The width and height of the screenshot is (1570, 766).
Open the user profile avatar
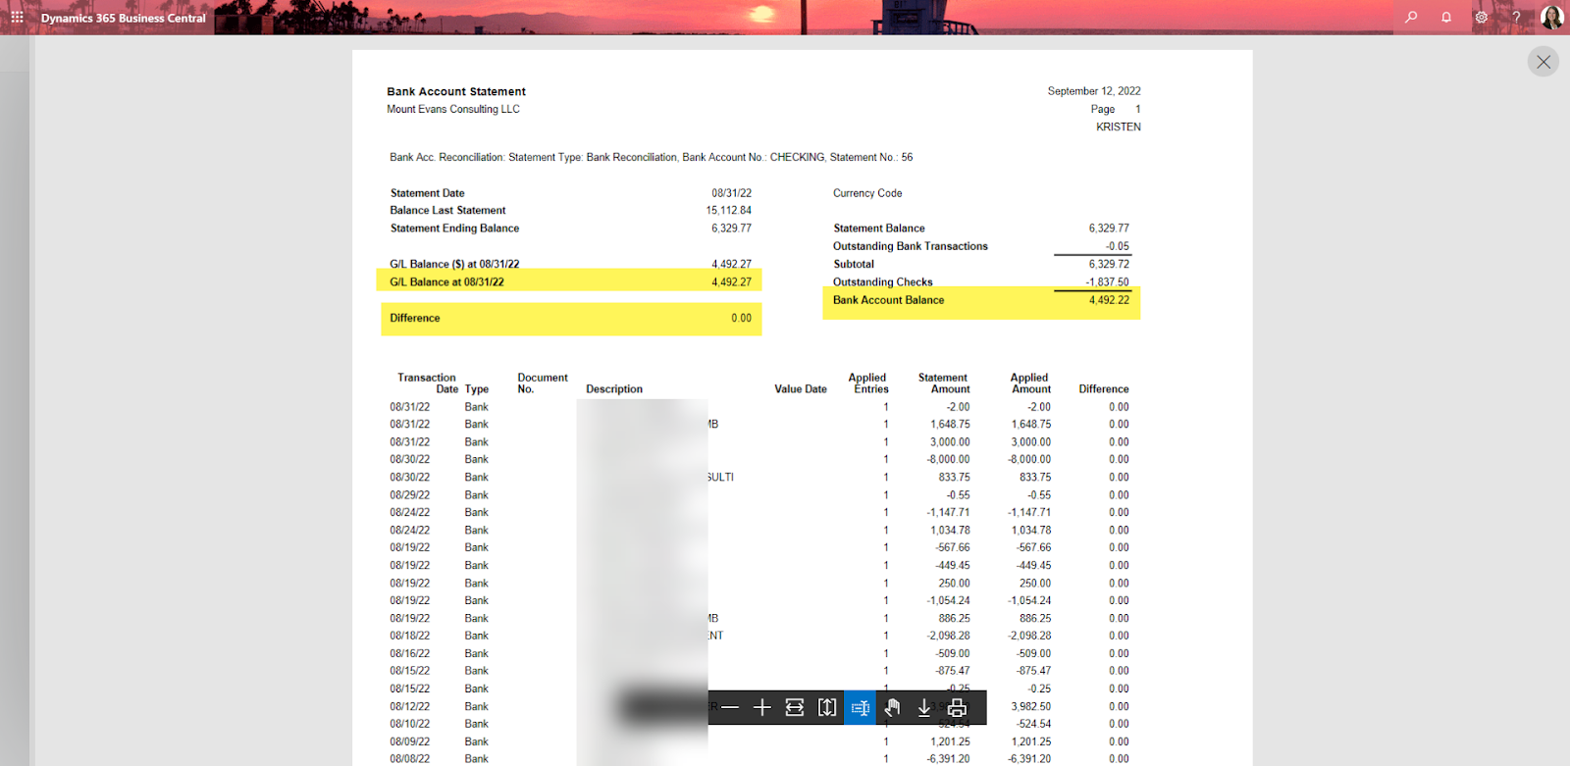pyautogui.click(x=1551, y=17)
